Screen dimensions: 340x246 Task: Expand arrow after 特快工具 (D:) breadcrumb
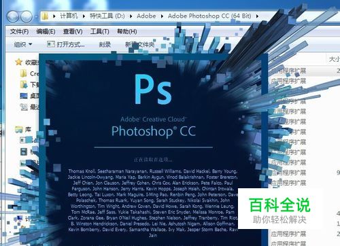point(131,16)
